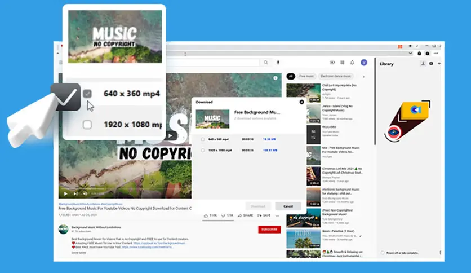The image size is (471, 273).
Task: Tick the checked 640 x 360 mp4 box in callout
Action: coord(87,94)
